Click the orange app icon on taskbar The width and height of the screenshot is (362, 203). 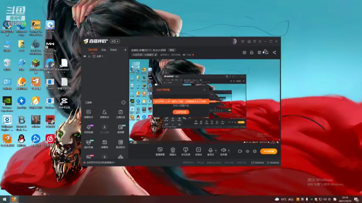[x=14, y=199]
